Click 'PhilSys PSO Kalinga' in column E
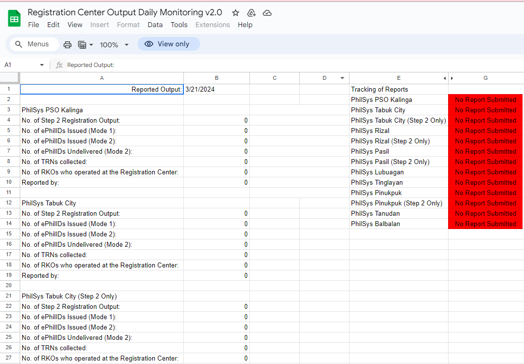Viewport: 524px width, 364px height. [x=399, y=99]
